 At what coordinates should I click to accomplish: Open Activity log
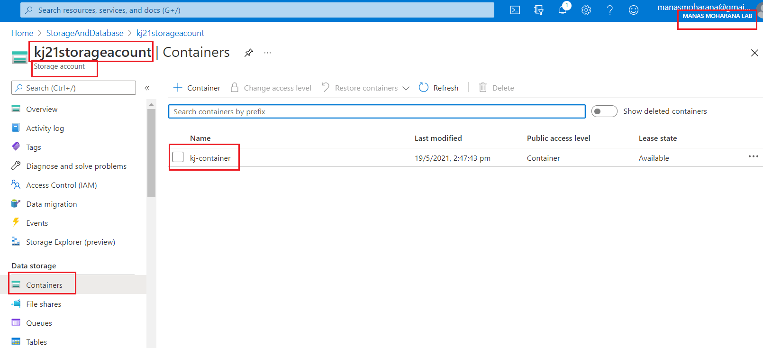45,128
